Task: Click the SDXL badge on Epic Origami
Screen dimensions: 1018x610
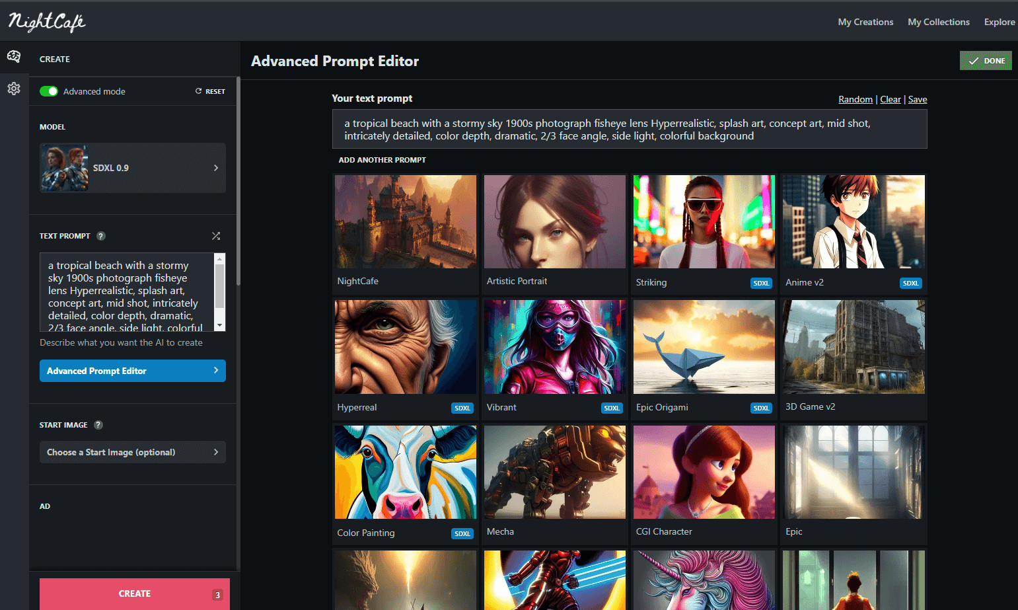Action: tap(761, 408)
